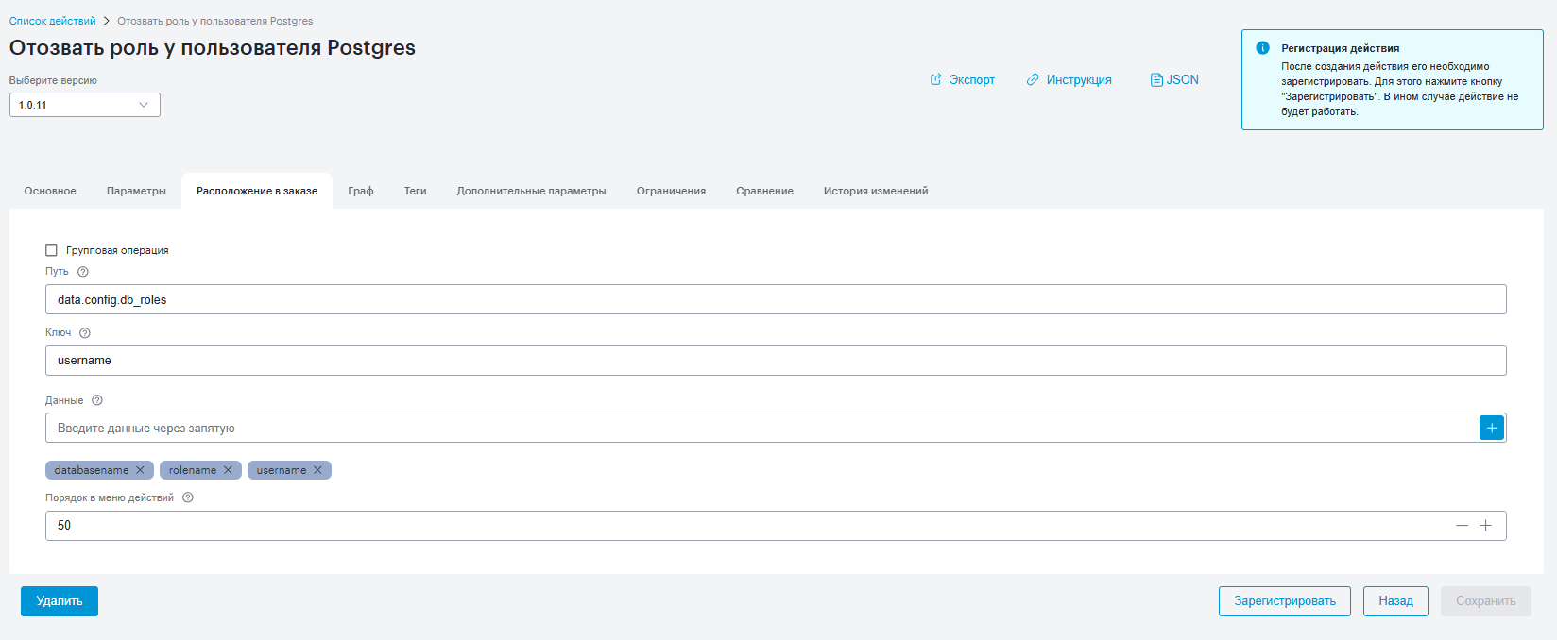Go to the Сравнение tab
1557x640 pixels.
[765, 191]
